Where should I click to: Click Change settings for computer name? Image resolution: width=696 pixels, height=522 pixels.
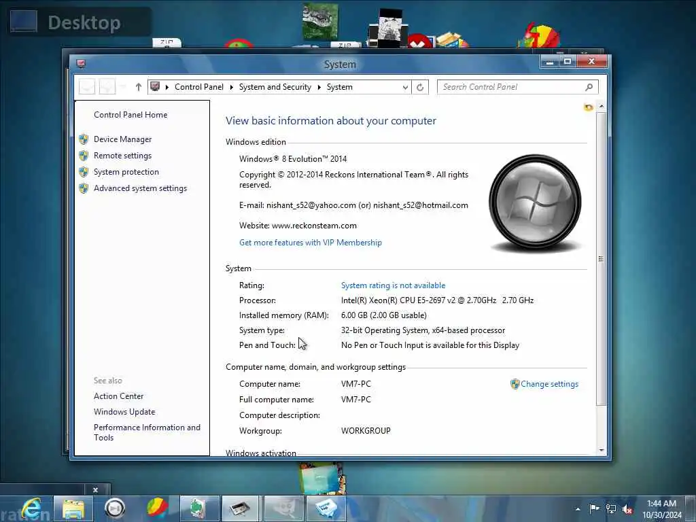click(549, 384)
